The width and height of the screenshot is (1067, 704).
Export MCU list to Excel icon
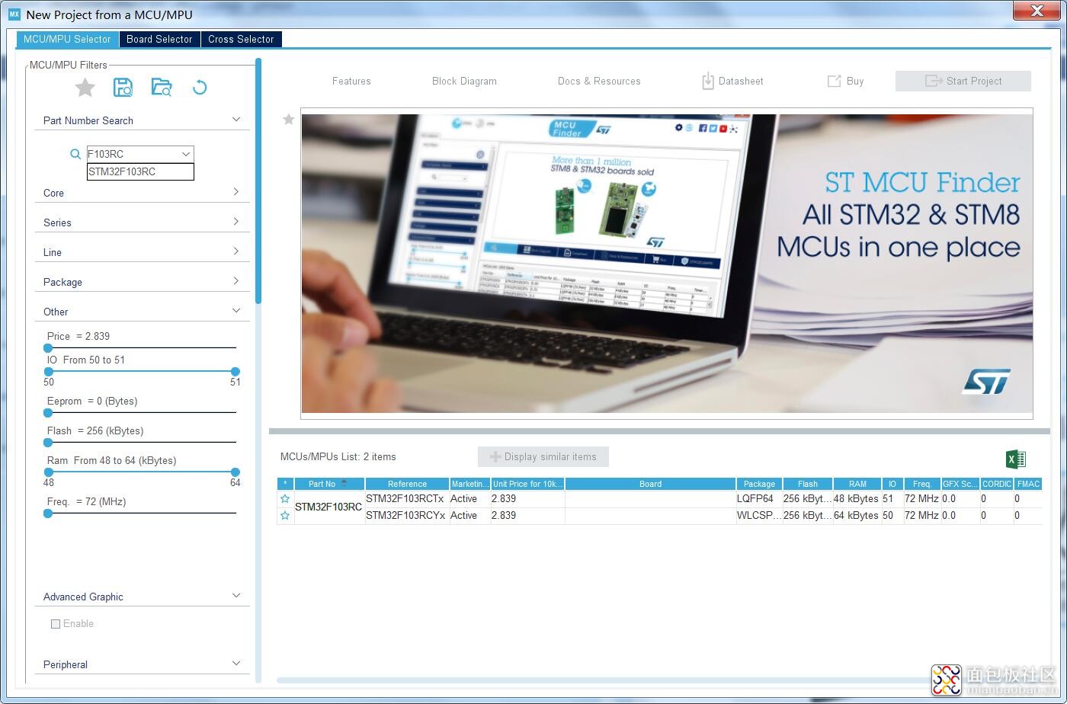click(1016, 459)
